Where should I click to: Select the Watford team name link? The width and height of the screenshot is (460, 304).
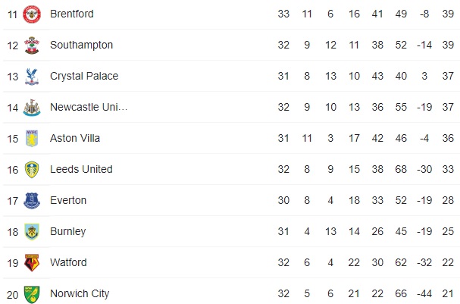pos(68,262)
